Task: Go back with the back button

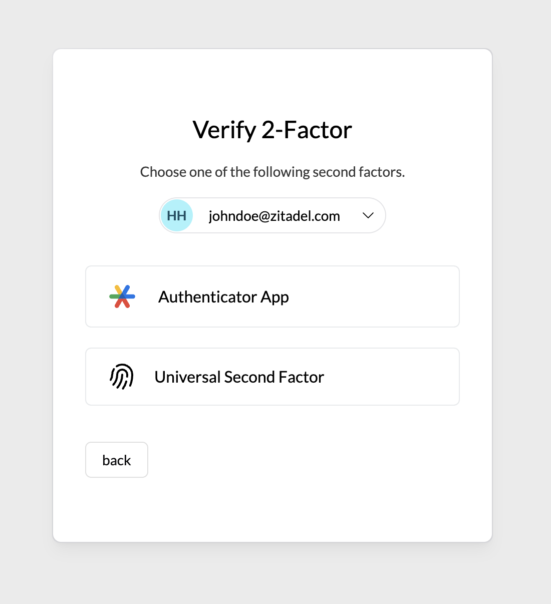Action: [x=117, y=460]
